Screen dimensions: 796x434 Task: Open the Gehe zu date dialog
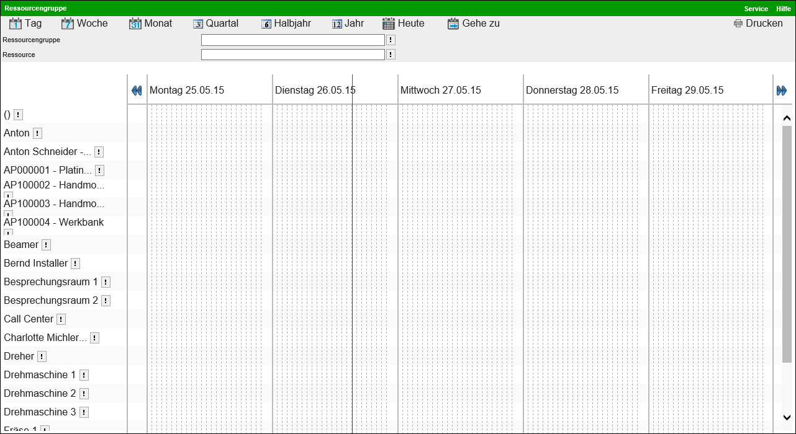click(481, 24)
